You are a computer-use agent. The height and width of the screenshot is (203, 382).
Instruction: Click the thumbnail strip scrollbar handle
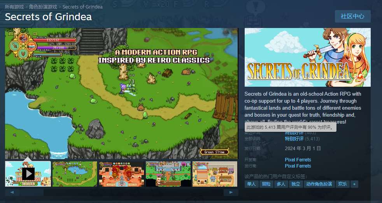pyautogui.click(x=32, y=192)
